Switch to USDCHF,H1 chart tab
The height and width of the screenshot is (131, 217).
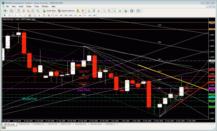[x=110, y=124]
